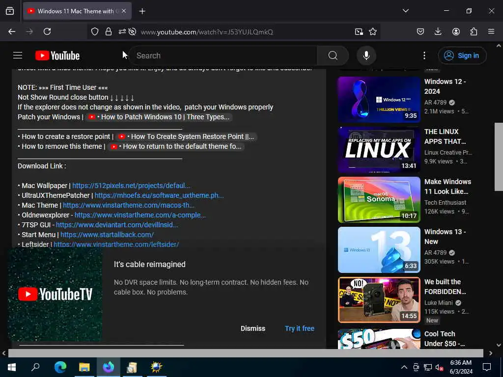
Task: Open picture-in-picture icon in address bar
Action: [x=359, y=31]
